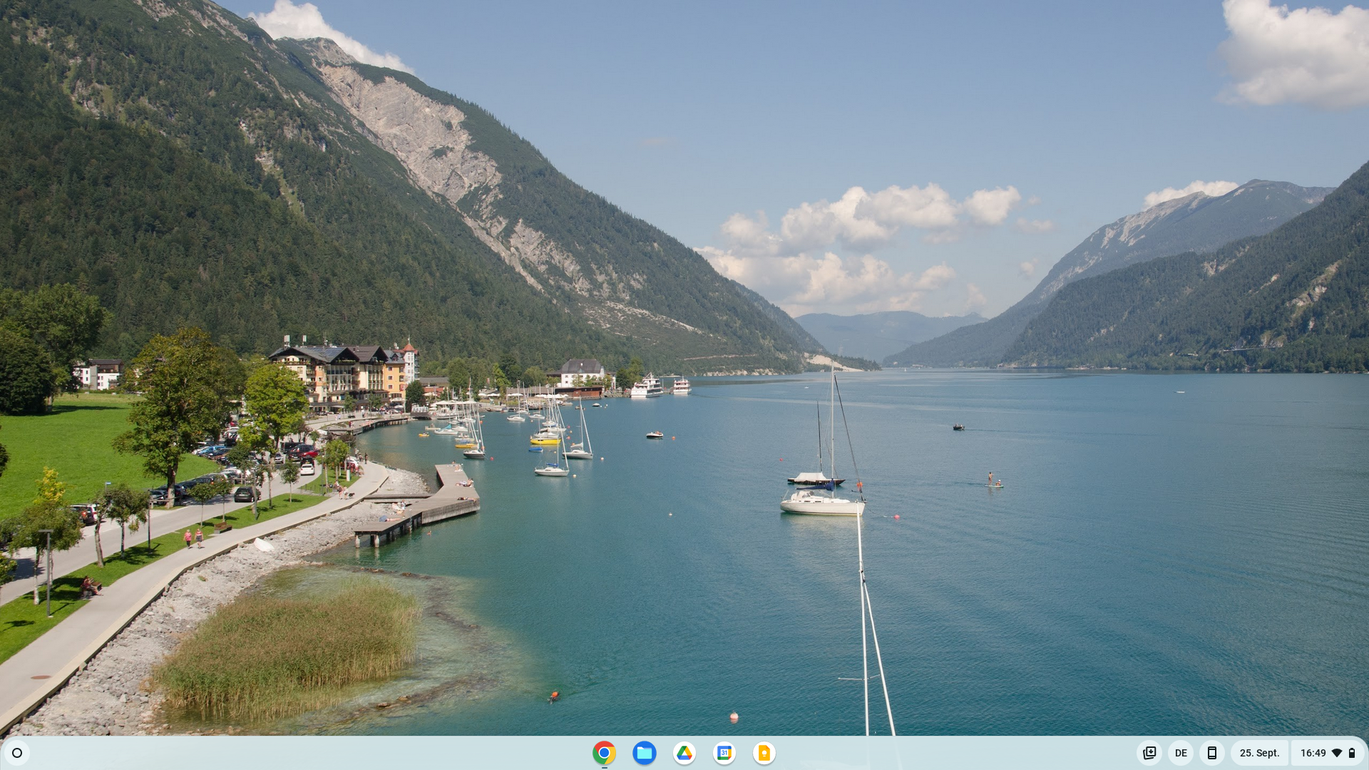The height and width of the screenshot is (770, 1369).
Task: Switch input method via DE button
Action: (1181, 753)
